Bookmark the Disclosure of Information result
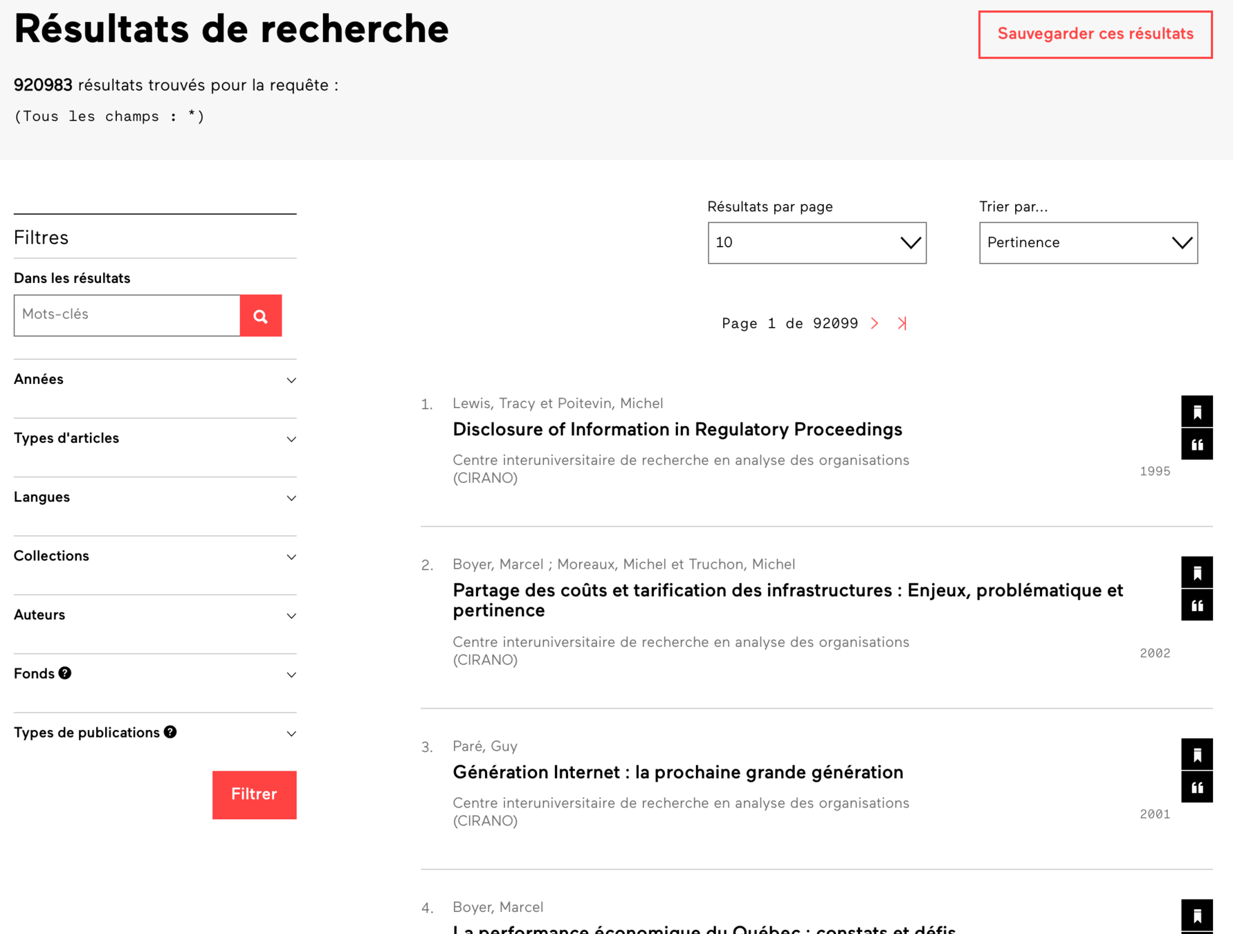The width and height of the screenshot is (1233, 934). tap(1197, 412)
